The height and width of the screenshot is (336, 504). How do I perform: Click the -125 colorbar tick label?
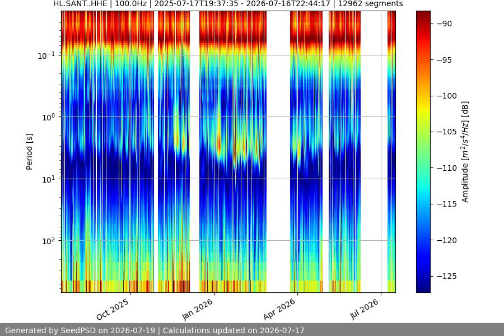point(447,276)
